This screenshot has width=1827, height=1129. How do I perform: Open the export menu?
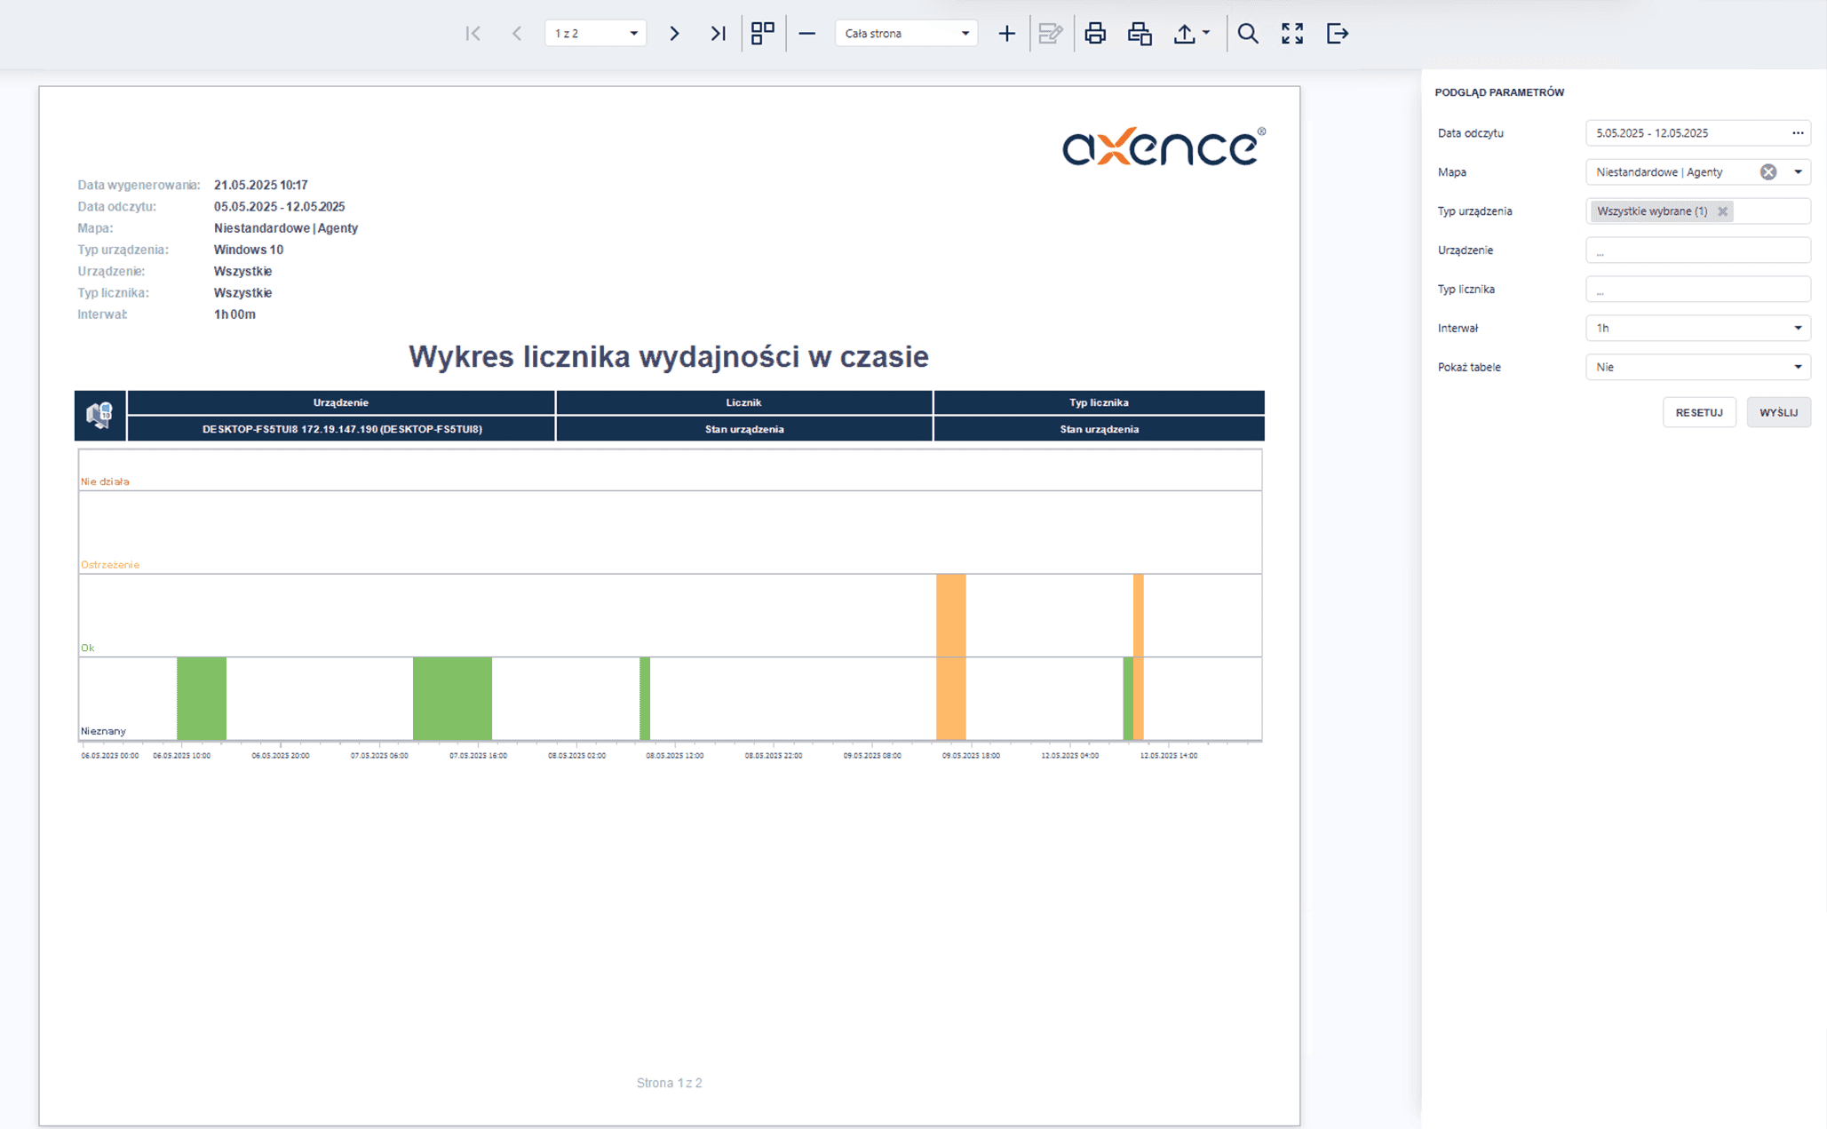1191,34
